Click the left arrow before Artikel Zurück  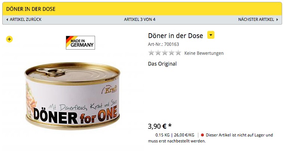tap(7, 19)
